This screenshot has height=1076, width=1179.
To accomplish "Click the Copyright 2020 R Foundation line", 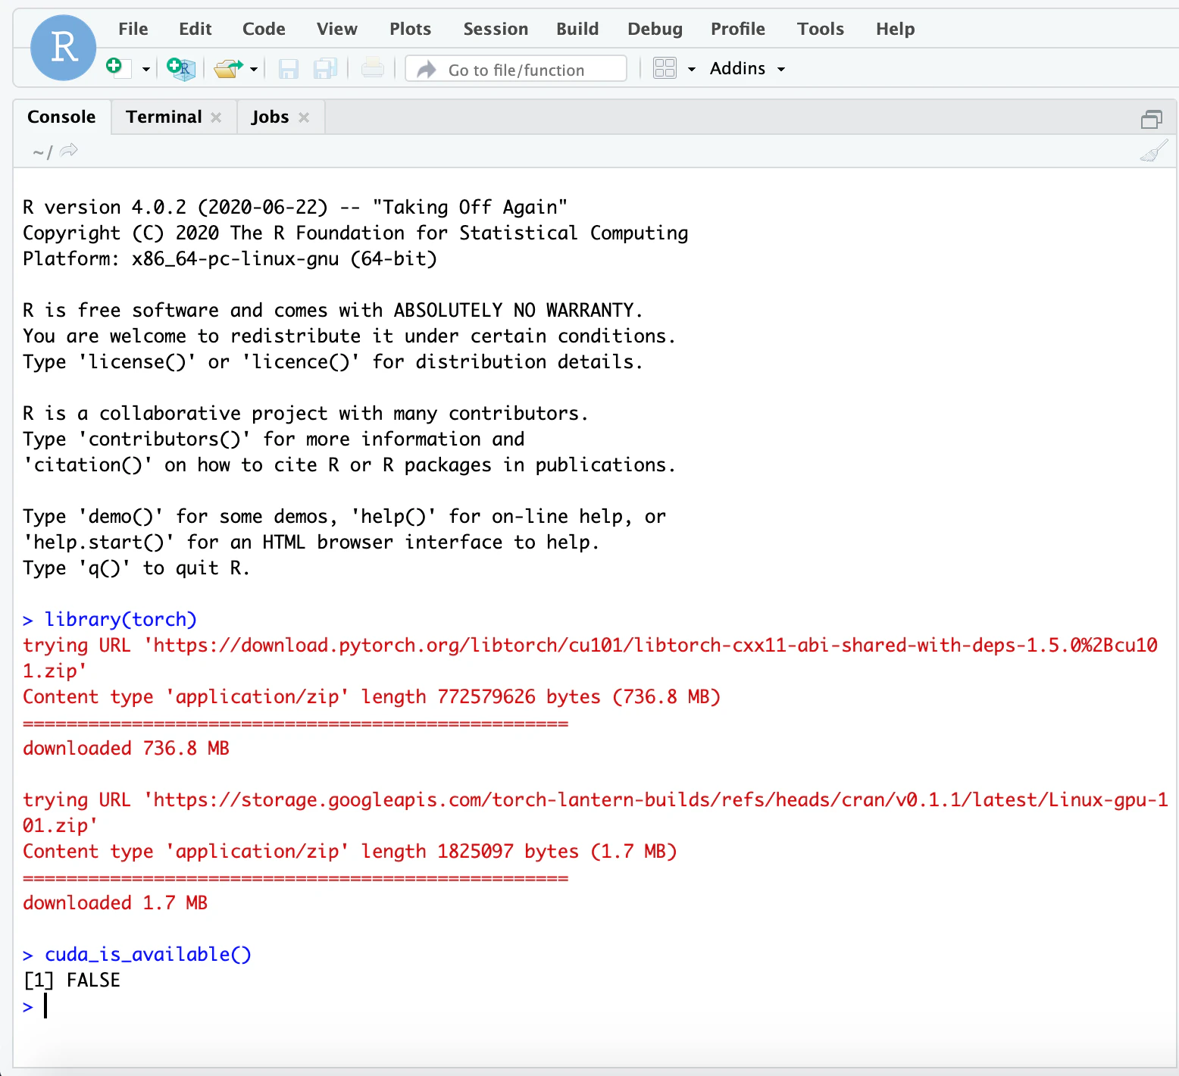I will click(355, 233).
